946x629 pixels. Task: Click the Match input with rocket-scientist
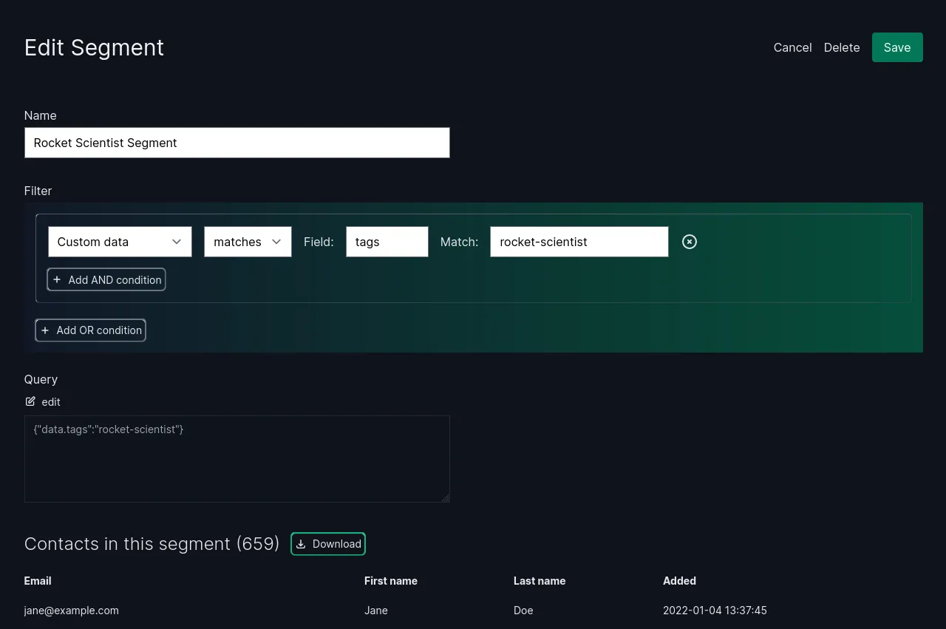coord(579,242)
